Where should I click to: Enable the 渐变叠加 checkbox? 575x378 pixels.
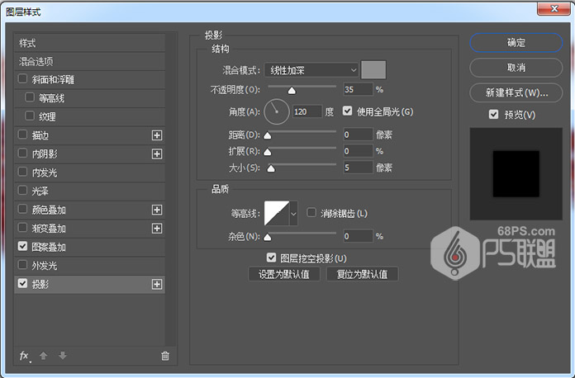[23, 228]
